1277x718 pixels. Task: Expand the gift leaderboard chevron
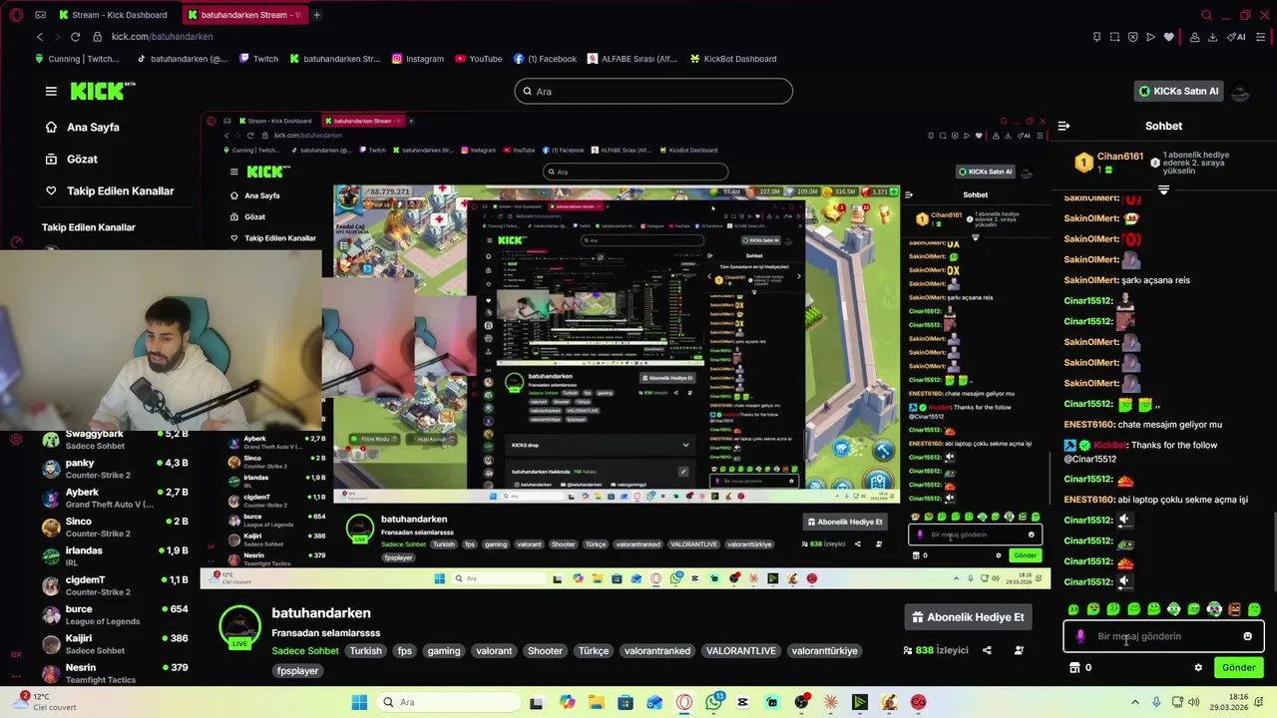tap(1163, 189)
